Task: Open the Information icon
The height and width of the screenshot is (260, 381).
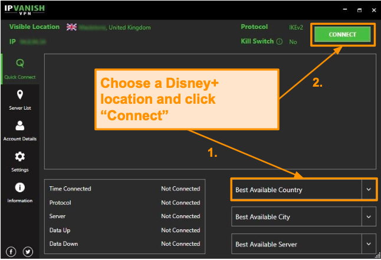Action: [x=20, y=187]
